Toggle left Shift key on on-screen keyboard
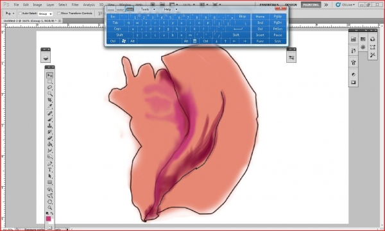 [119, 35]
